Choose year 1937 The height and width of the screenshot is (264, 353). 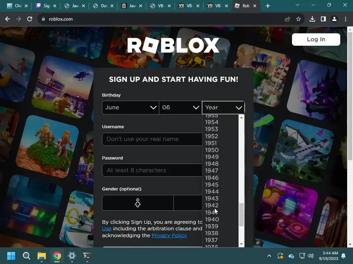(212, 240)
